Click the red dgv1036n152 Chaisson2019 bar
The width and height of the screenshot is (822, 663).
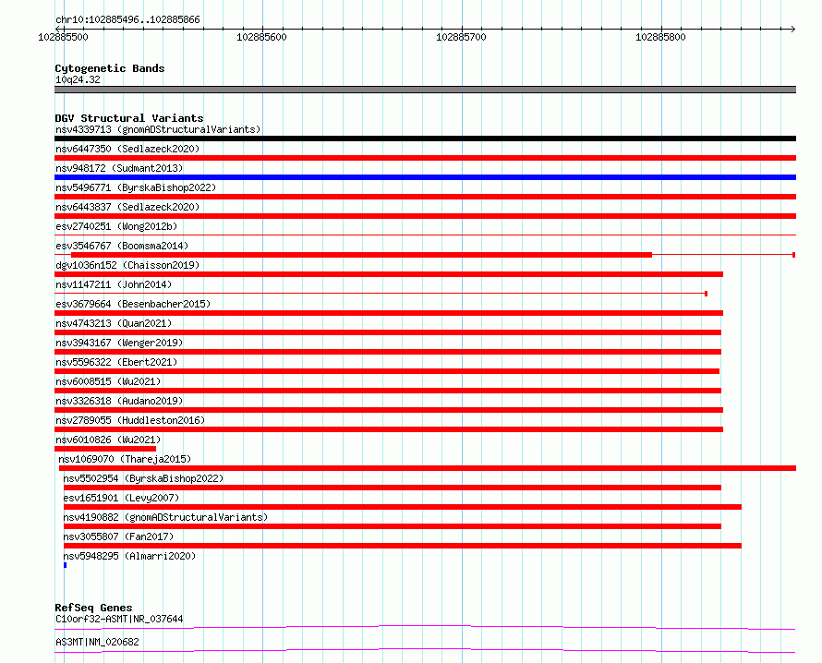[x=389, y=274]
